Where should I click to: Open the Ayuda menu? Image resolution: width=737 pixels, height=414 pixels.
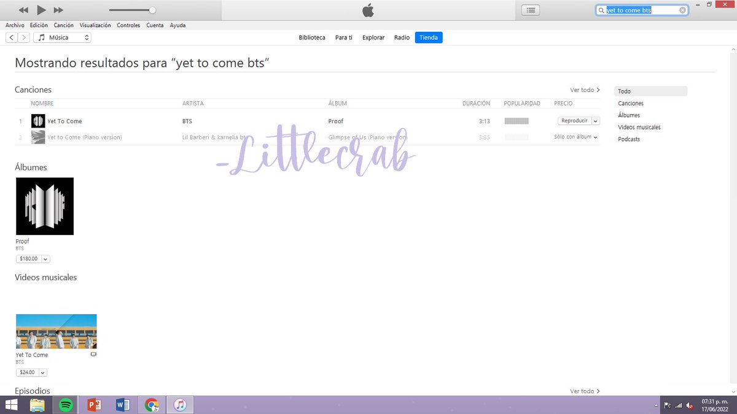click(x=177, y=26)
